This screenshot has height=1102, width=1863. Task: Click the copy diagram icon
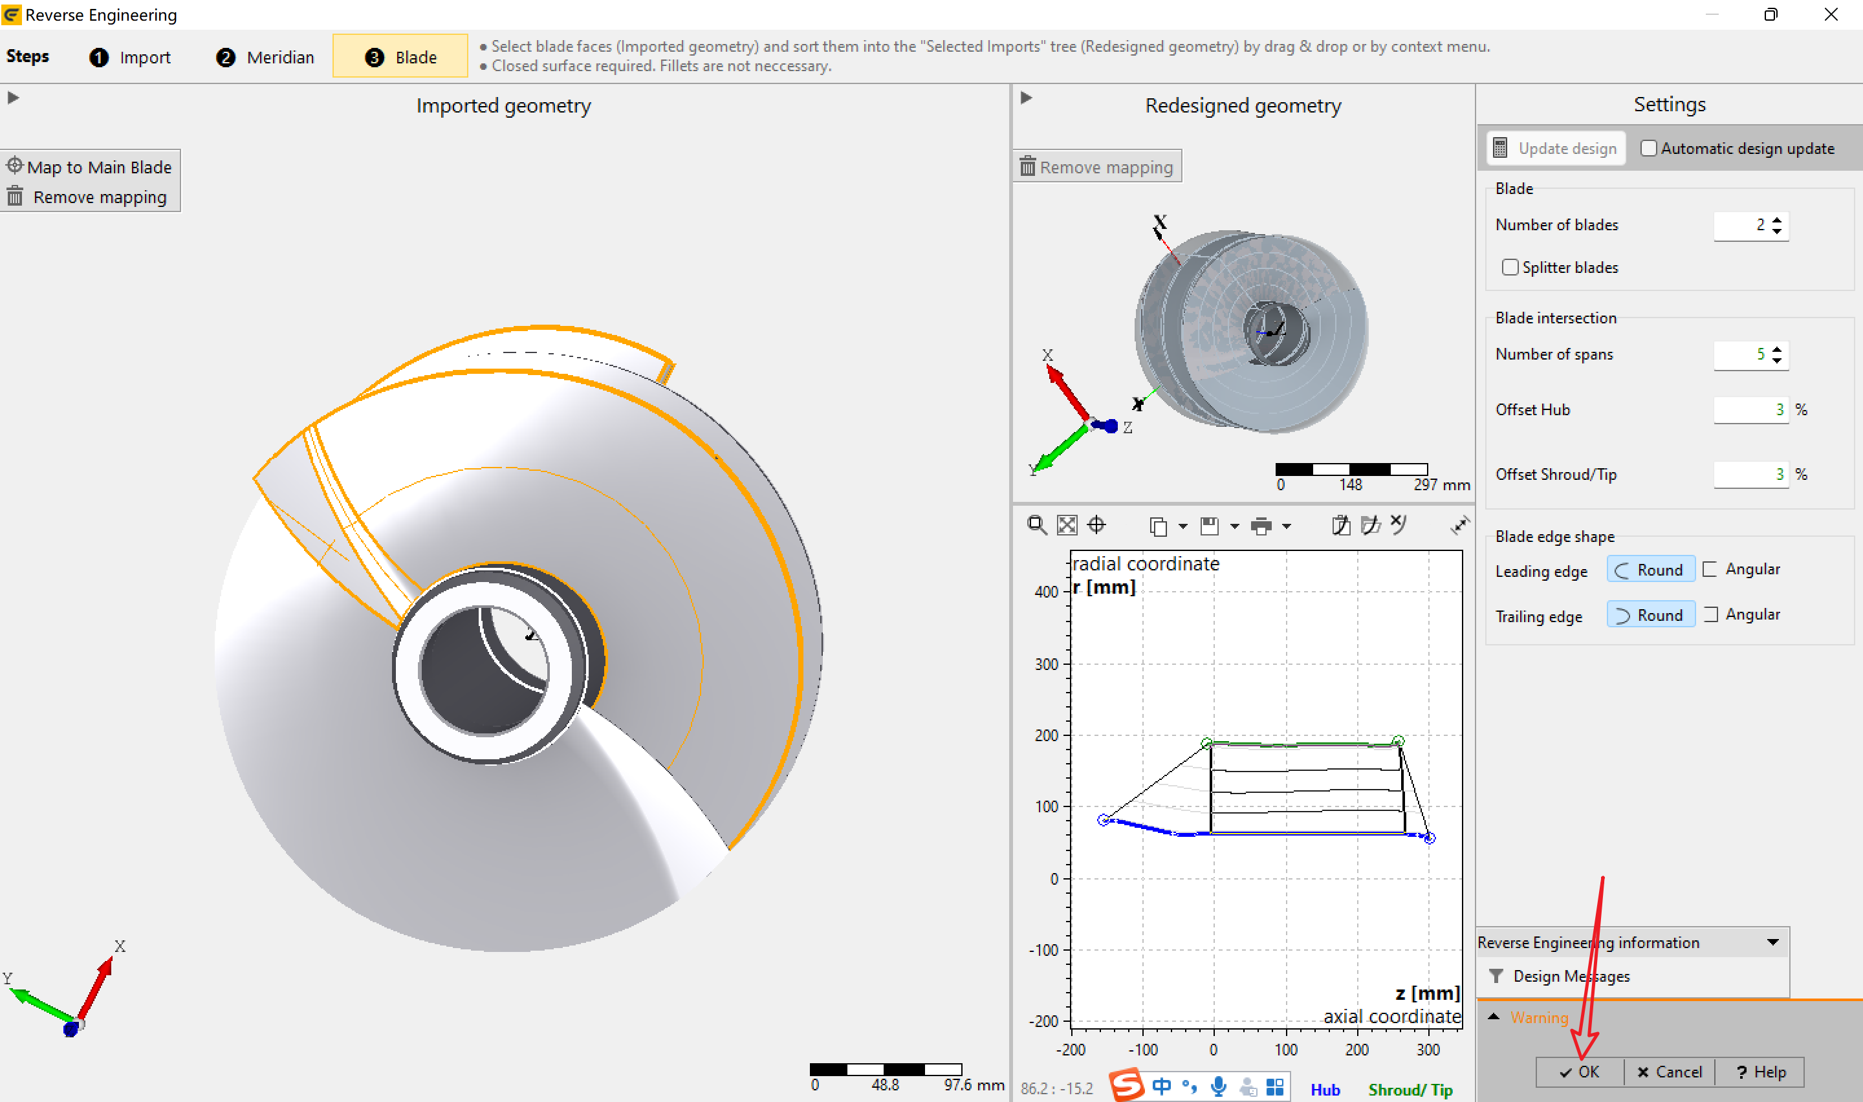[1158, 526]
